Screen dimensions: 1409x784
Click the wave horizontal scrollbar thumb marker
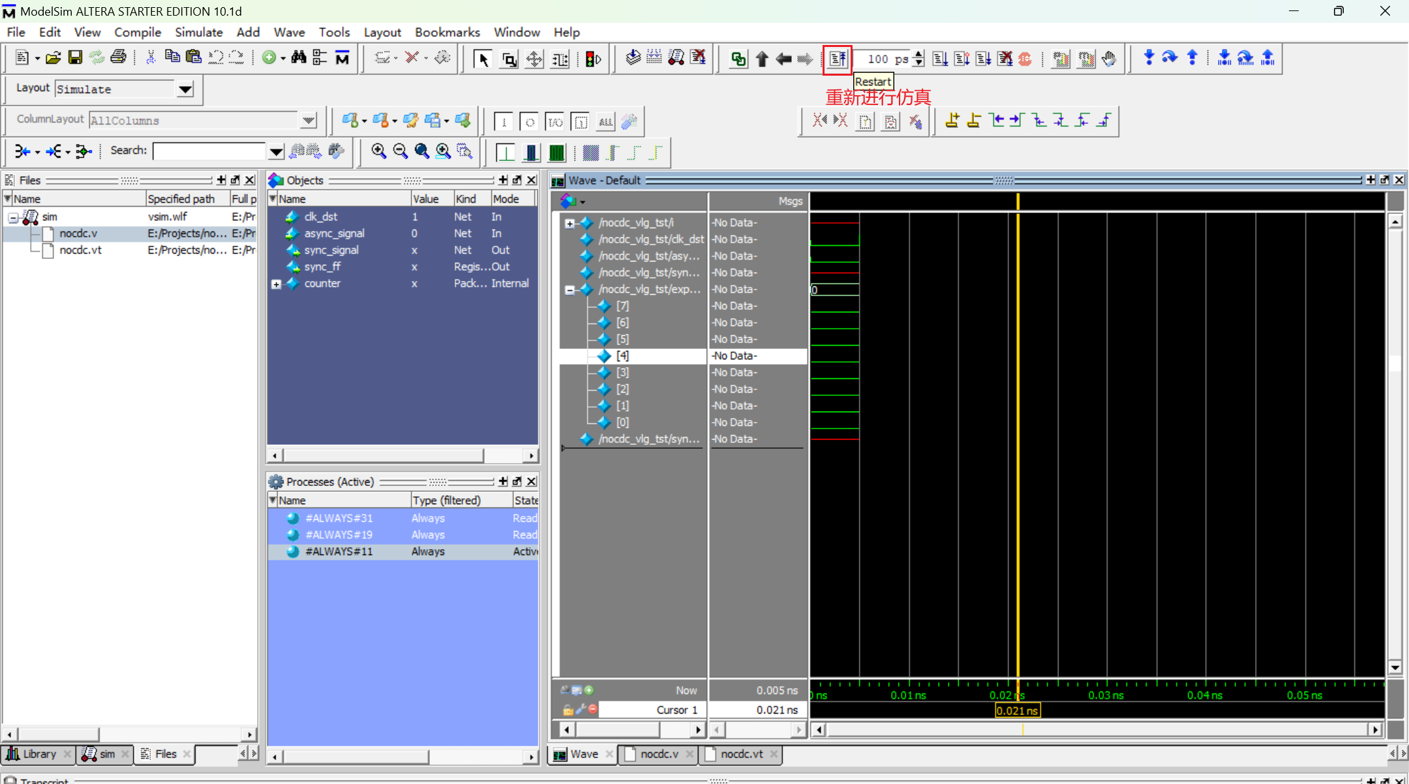click(1023, 730)
